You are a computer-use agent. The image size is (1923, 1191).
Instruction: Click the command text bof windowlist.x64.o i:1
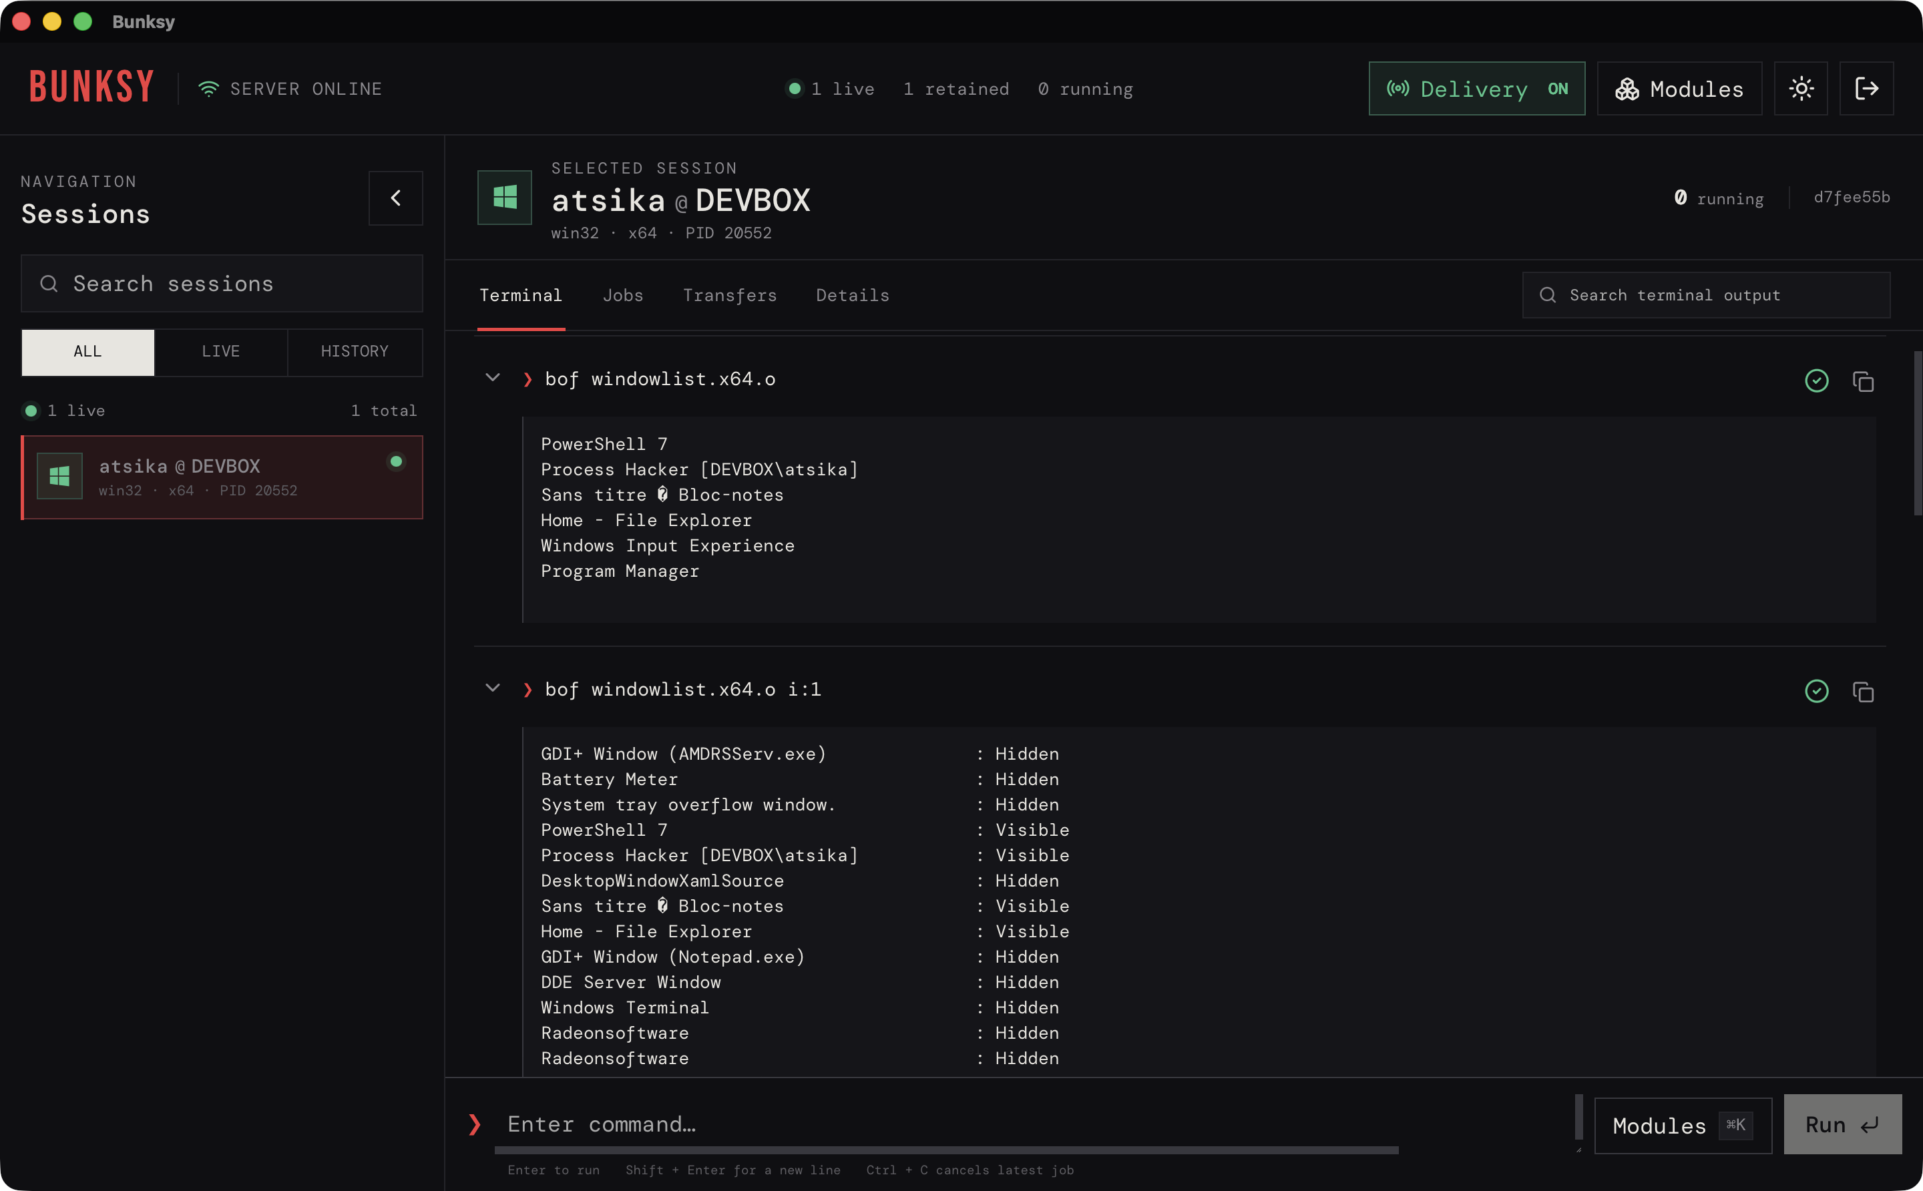682,689
